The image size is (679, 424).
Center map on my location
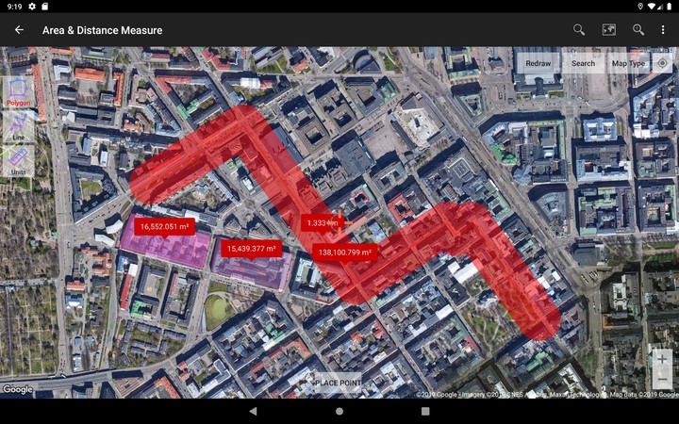coord(662,63)
